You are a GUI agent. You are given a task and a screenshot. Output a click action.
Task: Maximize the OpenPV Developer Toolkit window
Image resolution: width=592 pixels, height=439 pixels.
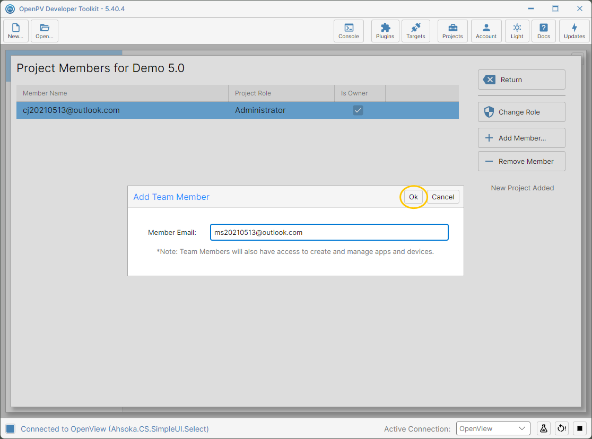(555, 8)
